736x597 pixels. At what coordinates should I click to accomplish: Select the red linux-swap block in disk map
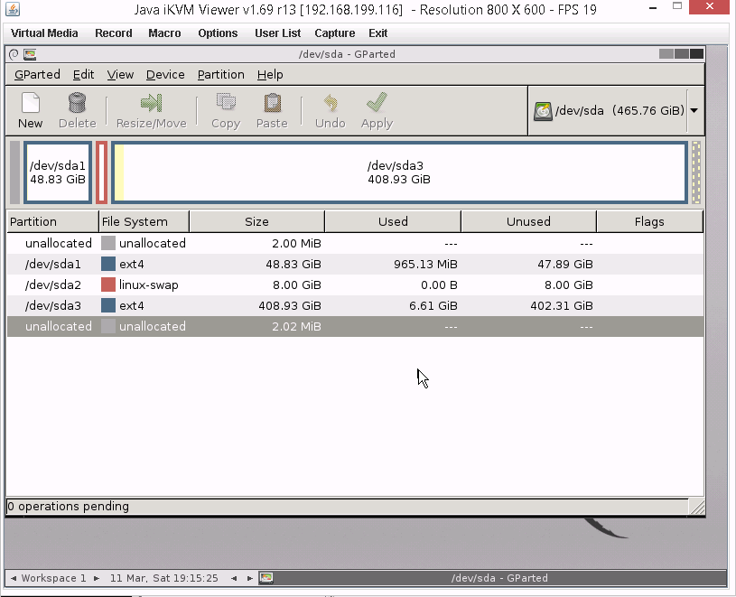101,173
